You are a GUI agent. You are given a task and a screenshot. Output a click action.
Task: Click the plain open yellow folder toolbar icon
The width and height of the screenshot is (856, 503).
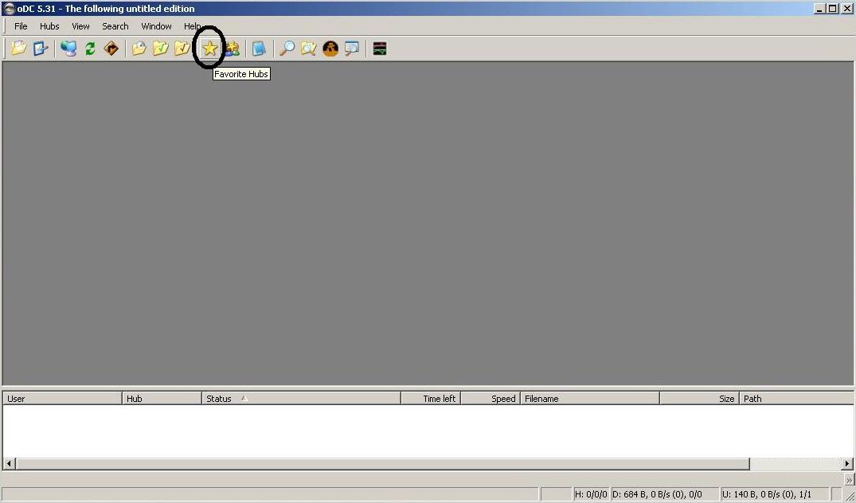(x=18, y=49)
